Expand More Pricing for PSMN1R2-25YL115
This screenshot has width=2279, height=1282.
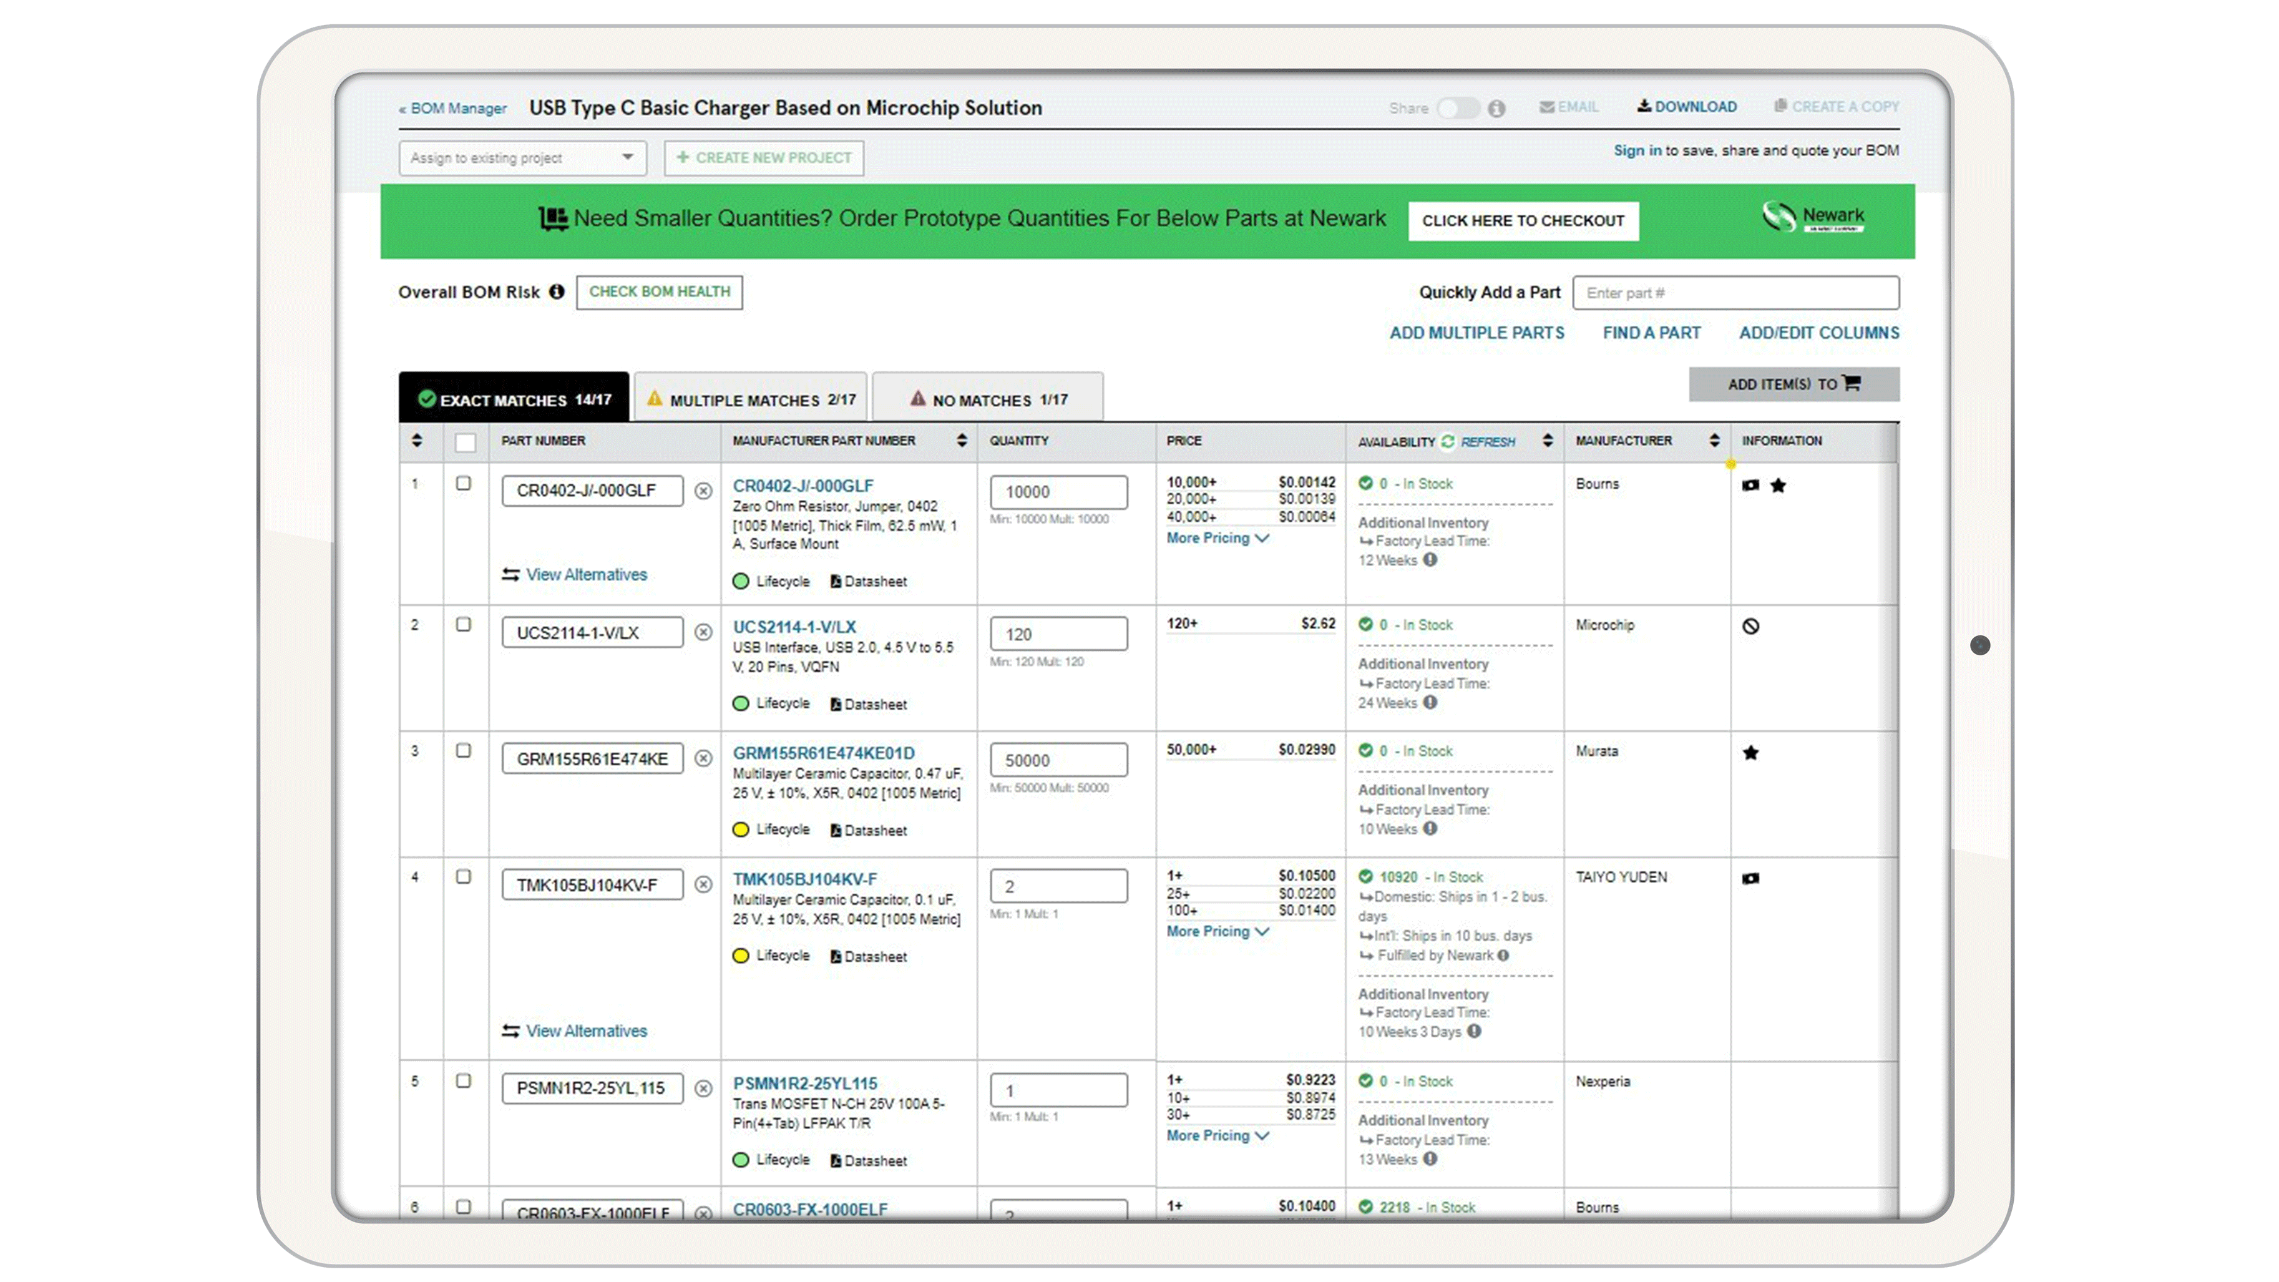click(1218, 1136)
